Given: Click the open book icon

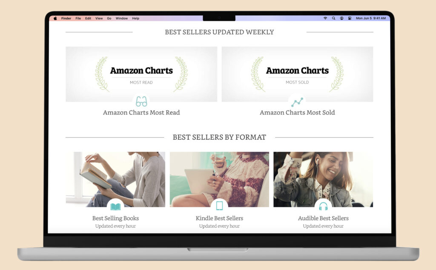Looking at the screenshot, I should click(x=115, y=207).
